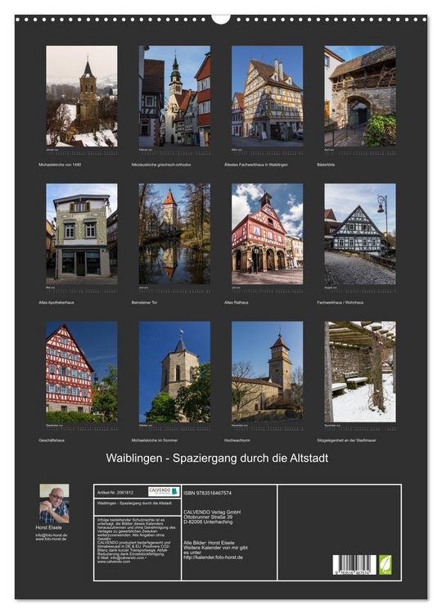Open the Altes Rathaus photo
This screenshot has width=442, height=614.
(267, 234)
